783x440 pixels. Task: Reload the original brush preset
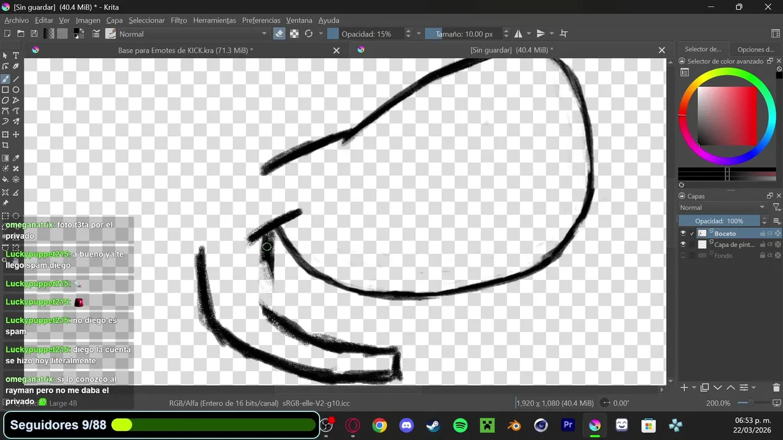tap(309, 34)
